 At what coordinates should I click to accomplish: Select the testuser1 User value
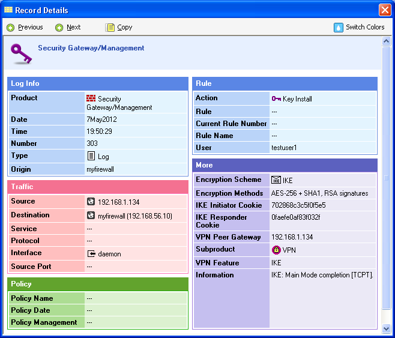284,148
